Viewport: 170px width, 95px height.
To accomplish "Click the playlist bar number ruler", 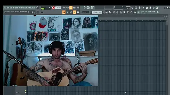I will (132, 21).
